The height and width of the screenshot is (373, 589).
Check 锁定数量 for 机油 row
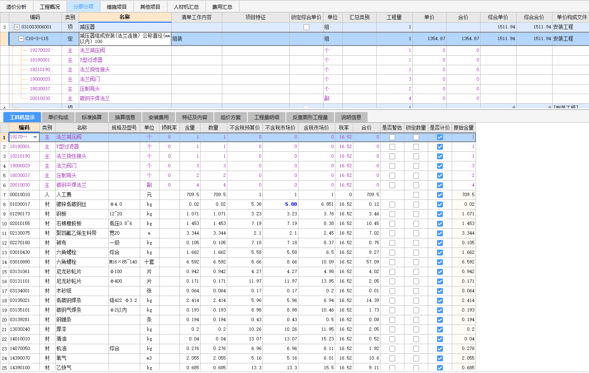tap(416, 349)
